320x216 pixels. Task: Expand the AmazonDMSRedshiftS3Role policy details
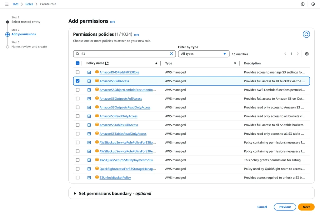89,72
